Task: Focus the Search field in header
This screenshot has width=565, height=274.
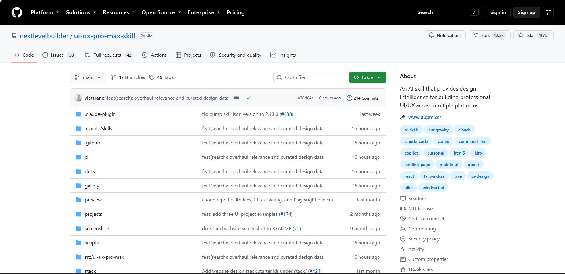Action: coord(448,12)
